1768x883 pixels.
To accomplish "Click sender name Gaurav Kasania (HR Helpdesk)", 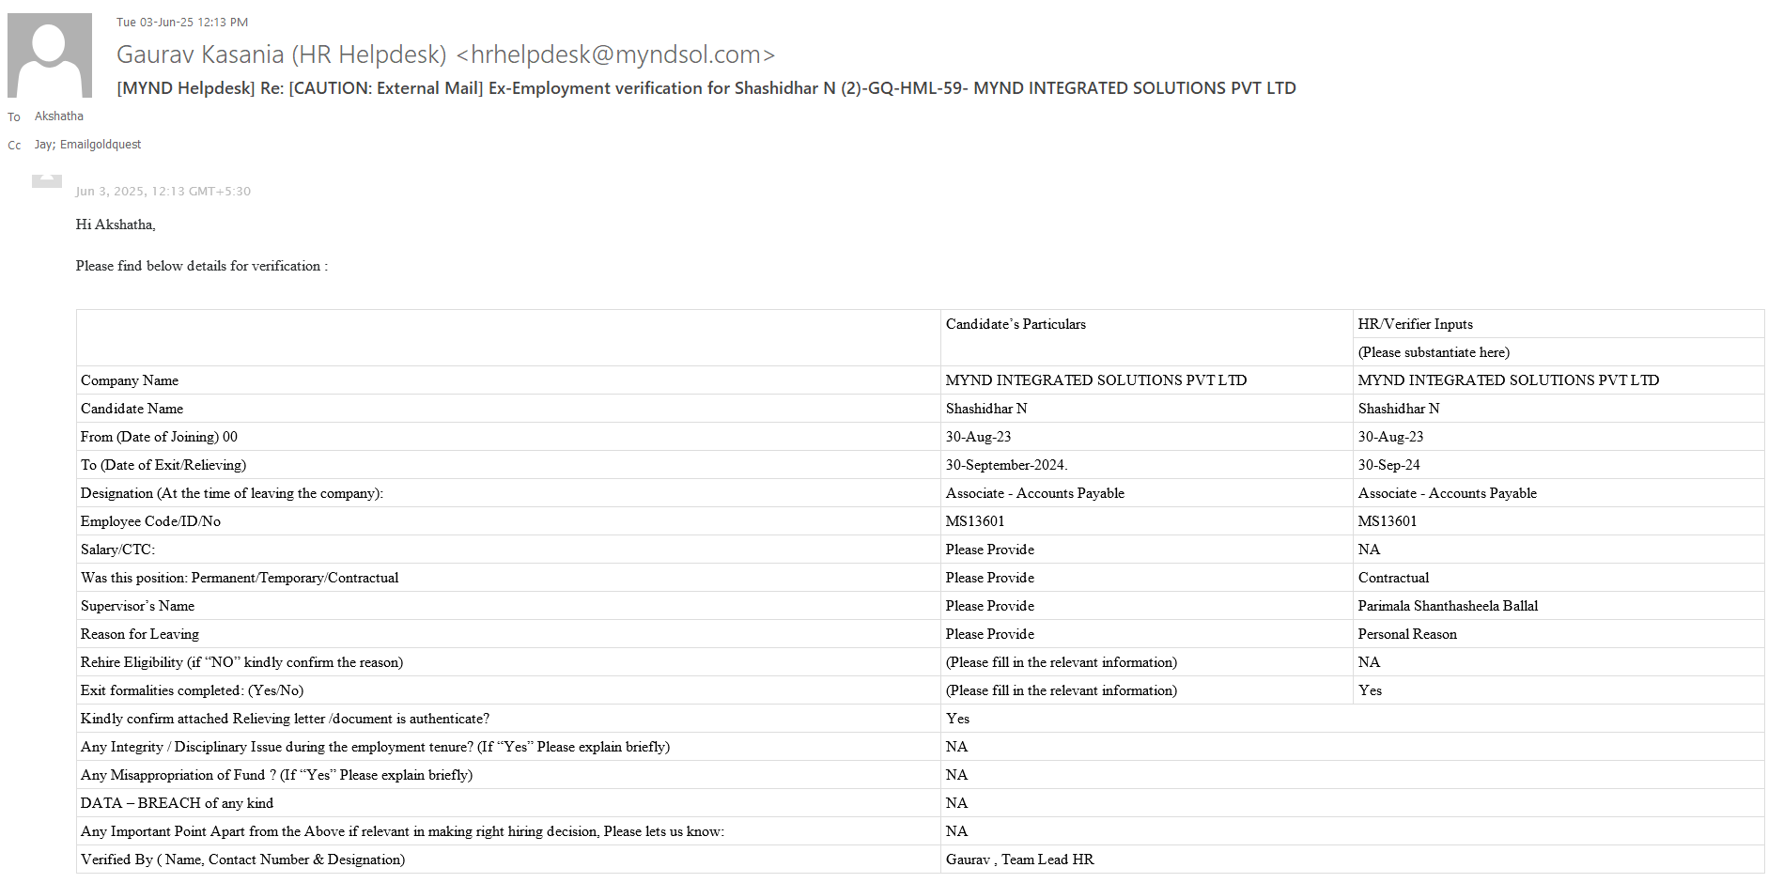I will click(x=281, y=54).
